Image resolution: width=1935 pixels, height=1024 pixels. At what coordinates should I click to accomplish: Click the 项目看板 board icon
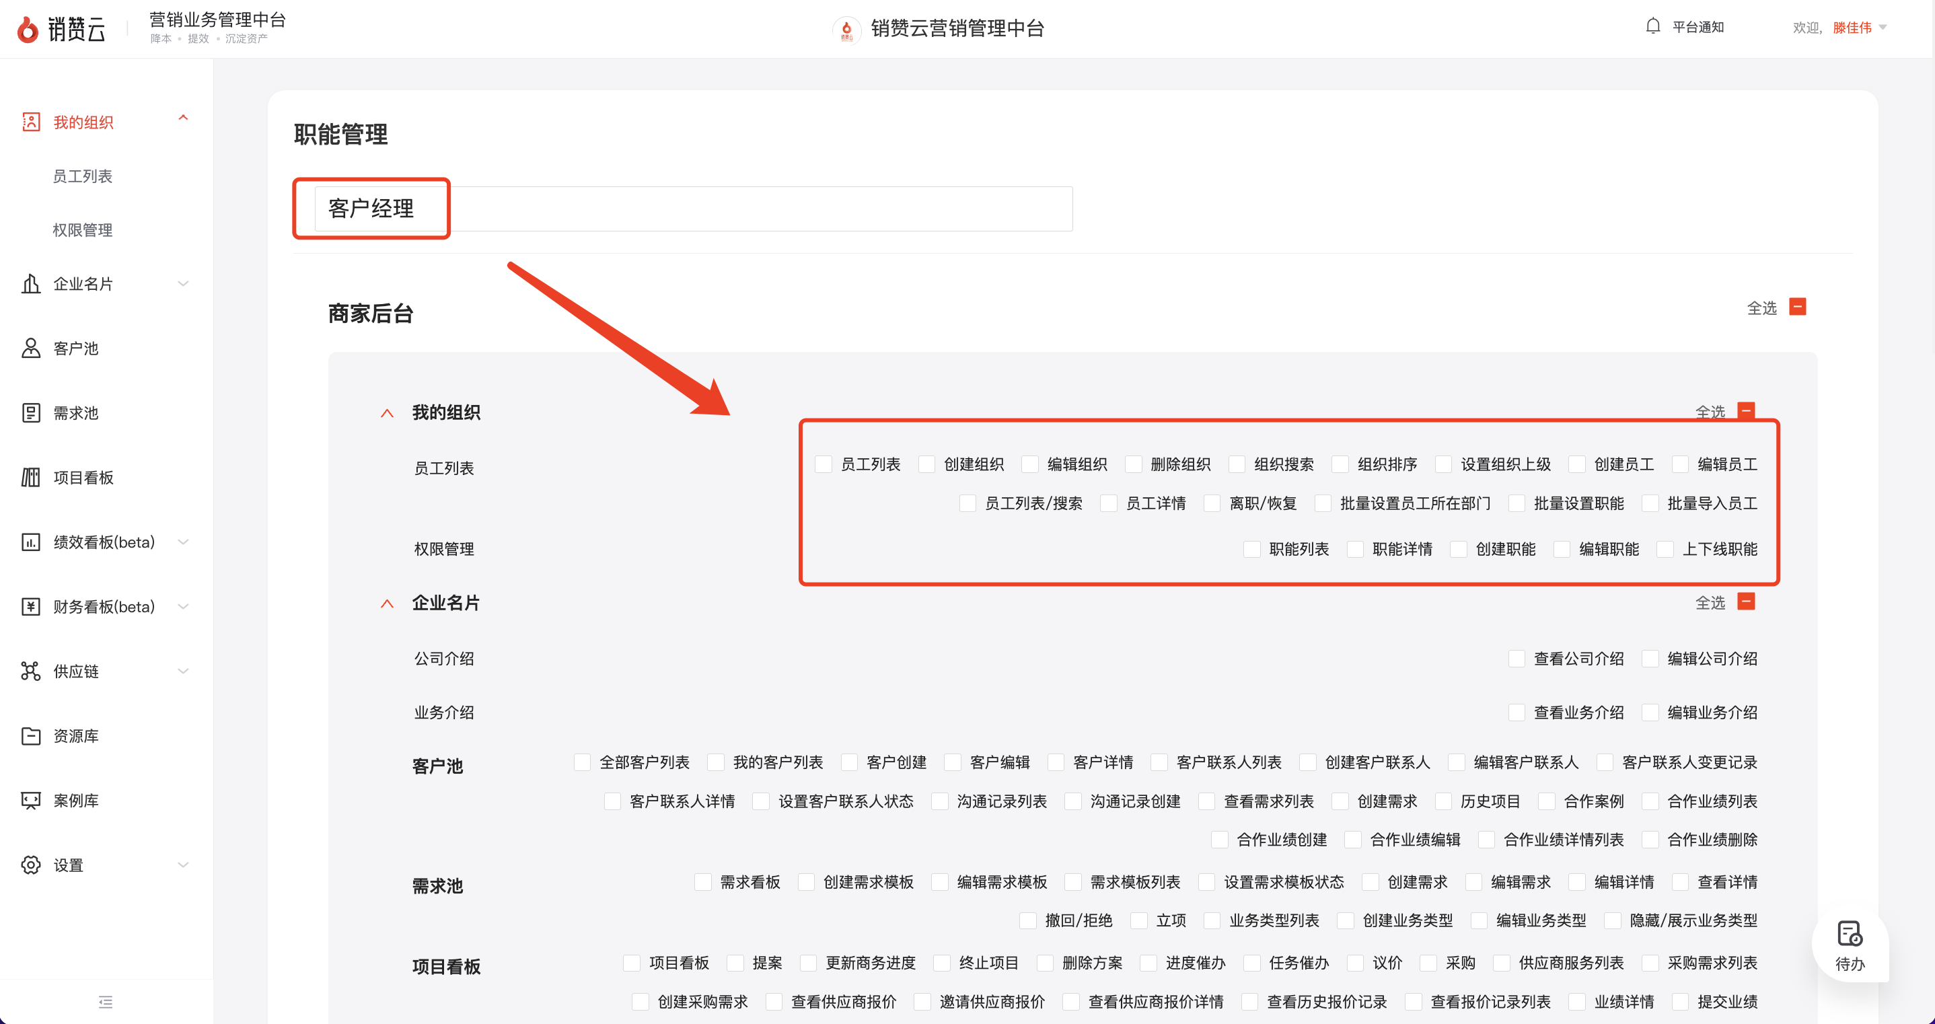point(31,477)
